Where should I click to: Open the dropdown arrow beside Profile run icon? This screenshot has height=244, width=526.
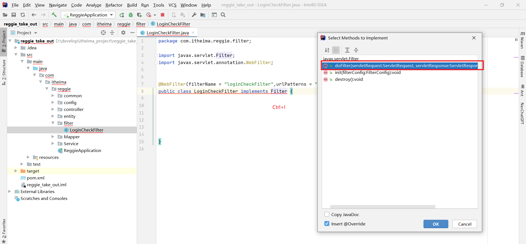click(155, 15)
